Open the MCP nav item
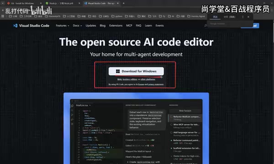Viewport: 274px width, 164px height. (129, 26)
